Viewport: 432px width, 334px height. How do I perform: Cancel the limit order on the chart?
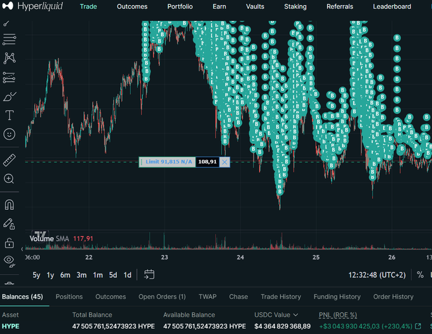coord(224,162)
